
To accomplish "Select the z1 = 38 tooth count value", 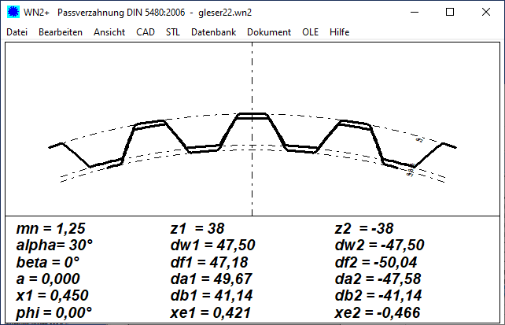I will coord(198,229).
